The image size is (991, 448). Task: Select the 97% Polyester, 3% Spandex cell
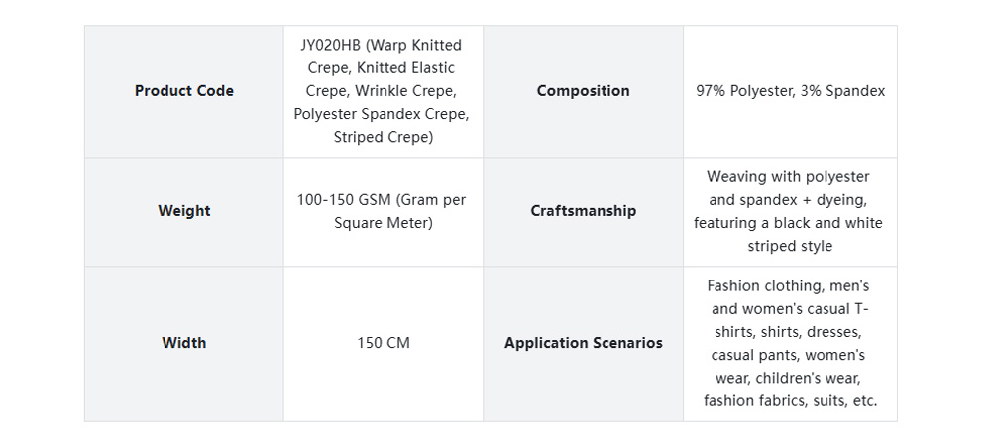(790, 91)
